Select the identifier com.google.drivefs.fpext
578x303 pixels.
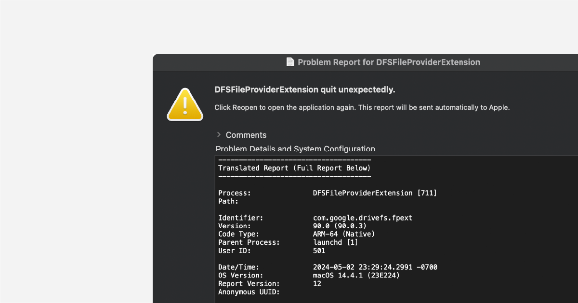pyautogui.click(x=364, y=218)
